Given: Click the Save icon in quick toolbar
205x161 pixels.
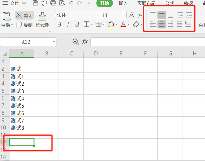Looking at the screenshot, I should 35,3.
